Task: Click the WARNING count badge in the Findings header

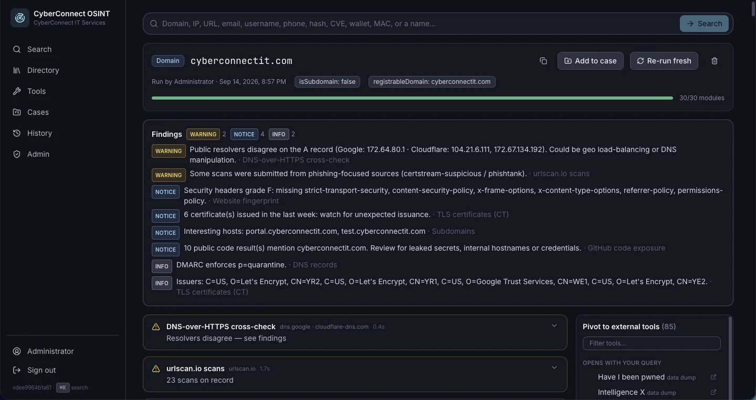Action: click(203, 134)
